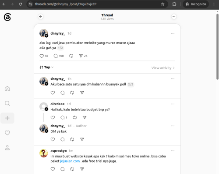
Task: Share the 'Aku baca satu satu' post
Action: 82,92
